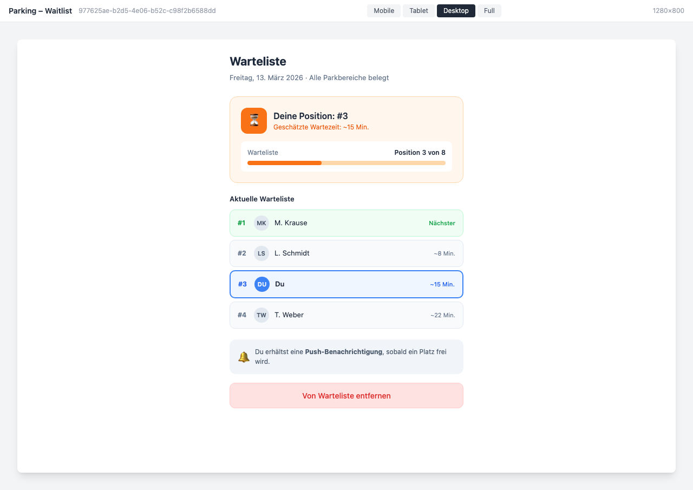Click the green Nächster status badge
The height and width of the screenshot is (490, 693).
[x=442, y=223]
